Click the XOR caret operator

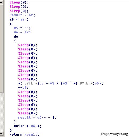tap(70, 83)
